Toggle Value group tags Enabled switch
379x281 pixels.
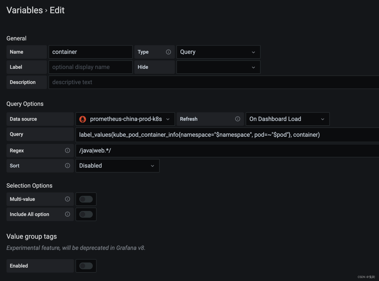pos(86,266)
